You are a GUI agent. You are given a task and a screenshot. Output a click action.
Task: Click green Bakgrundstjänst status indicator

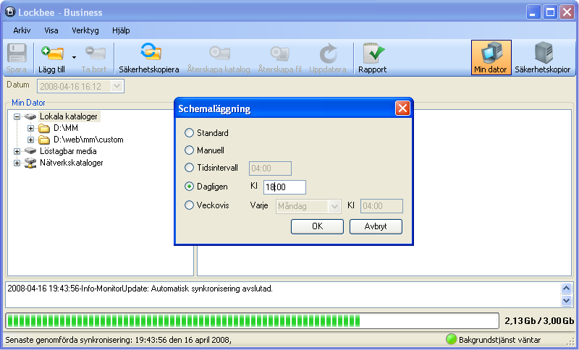pos(451,339)
